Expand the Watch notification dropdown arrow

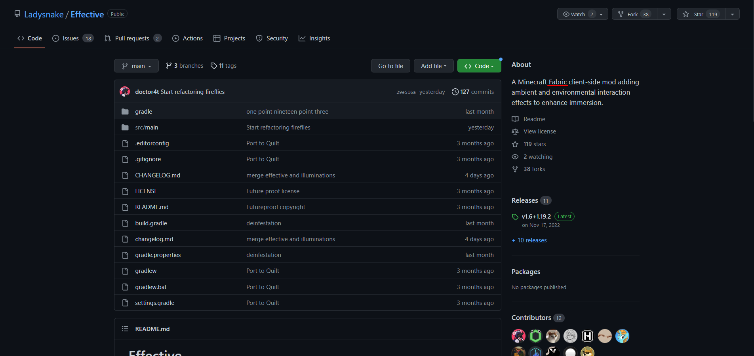[602, 14]
